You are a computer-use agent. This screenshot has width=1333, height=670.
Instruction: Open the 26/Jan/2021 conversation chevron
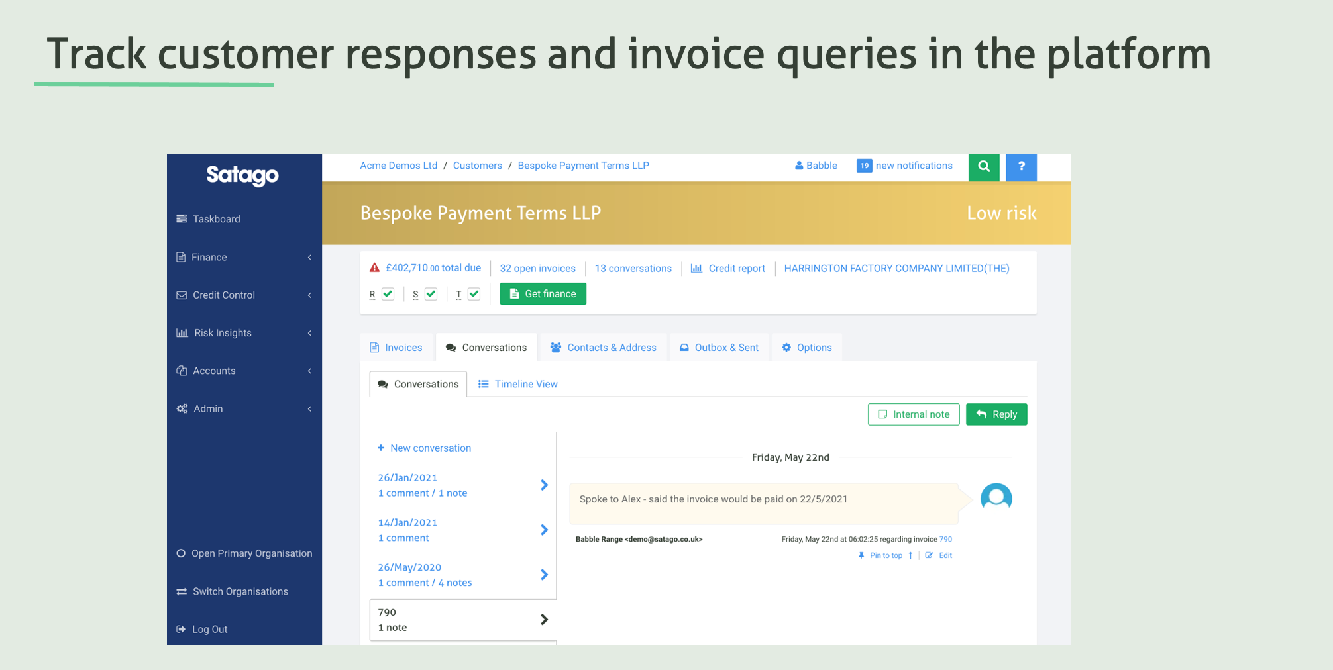point(544,485)
